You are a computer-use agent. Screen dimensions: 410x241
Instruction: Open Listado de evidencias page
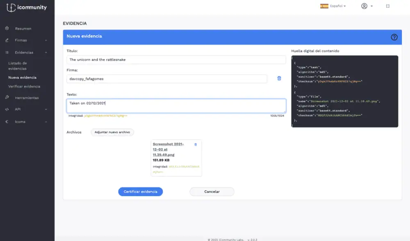coord(18,66)
